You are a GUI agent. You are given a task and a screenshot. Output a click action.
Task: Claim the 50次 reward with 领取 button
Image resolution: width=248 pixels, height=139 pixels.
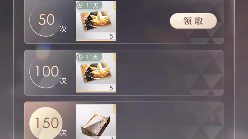point(193,21)
